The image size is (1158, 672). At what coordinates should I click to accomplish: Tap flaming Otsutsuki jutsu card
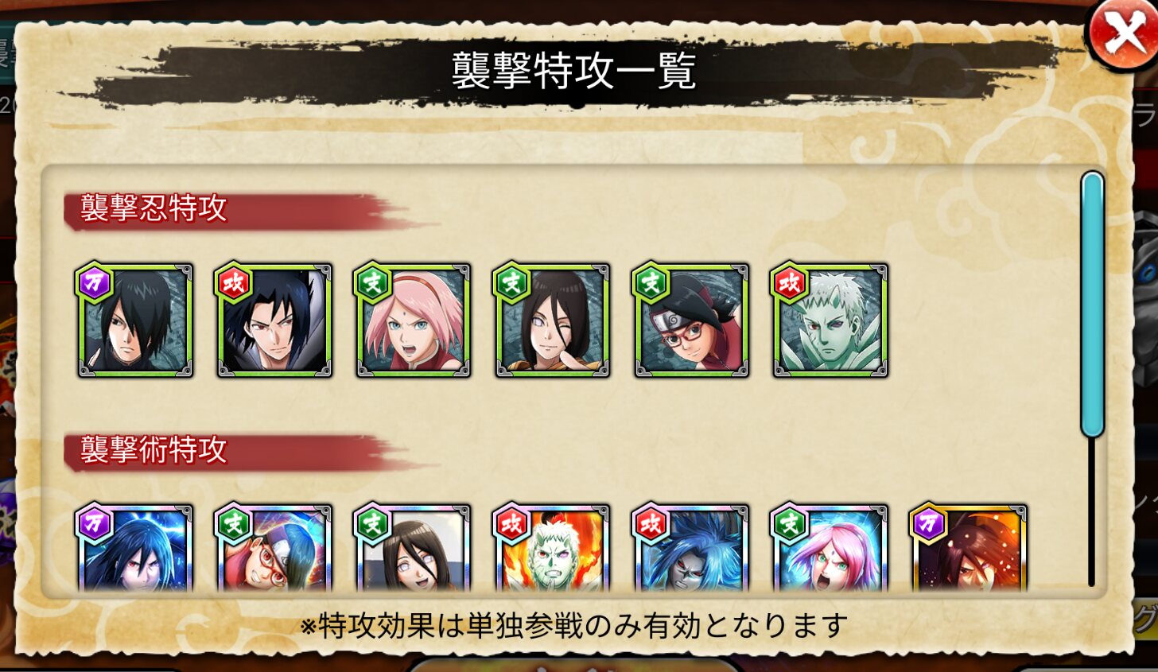click(552, 548)
